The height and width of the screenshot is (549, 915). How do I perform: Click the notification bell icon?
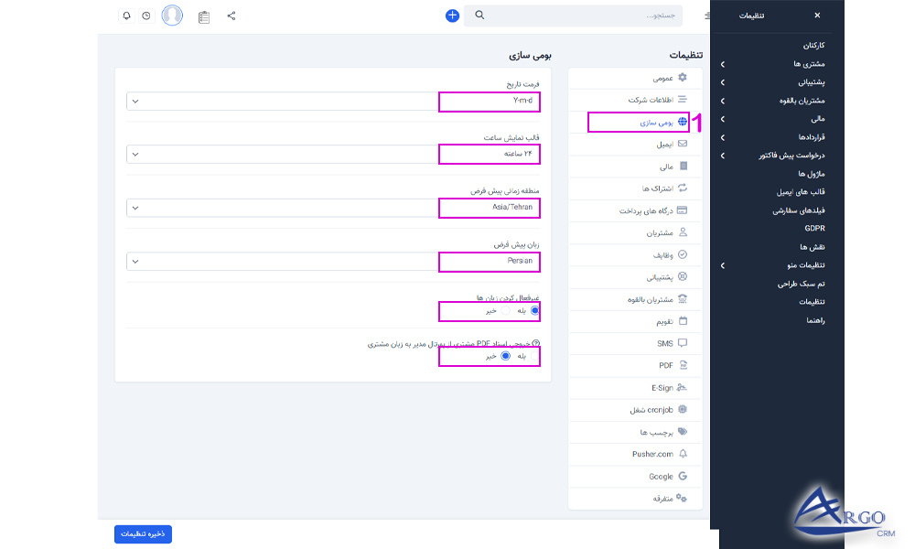[x=126, y=16]
